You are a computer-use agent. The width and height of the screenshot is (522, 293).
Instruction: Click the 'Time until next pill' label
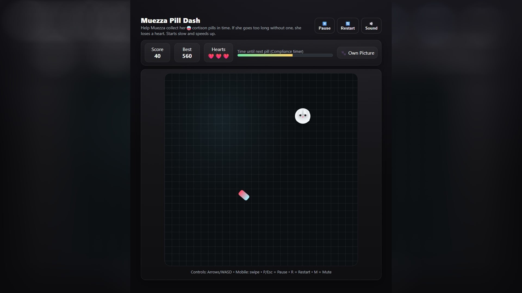[x=270, y=51]
